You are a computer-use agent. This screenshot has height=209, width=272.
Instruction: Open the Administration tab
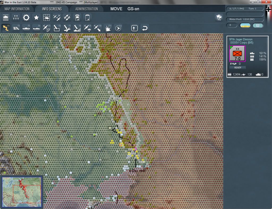(x=87, y=9)
